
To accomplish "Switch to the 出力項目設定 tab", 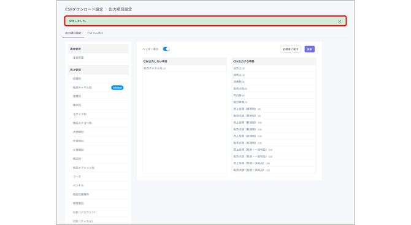I will coord(73,33).
